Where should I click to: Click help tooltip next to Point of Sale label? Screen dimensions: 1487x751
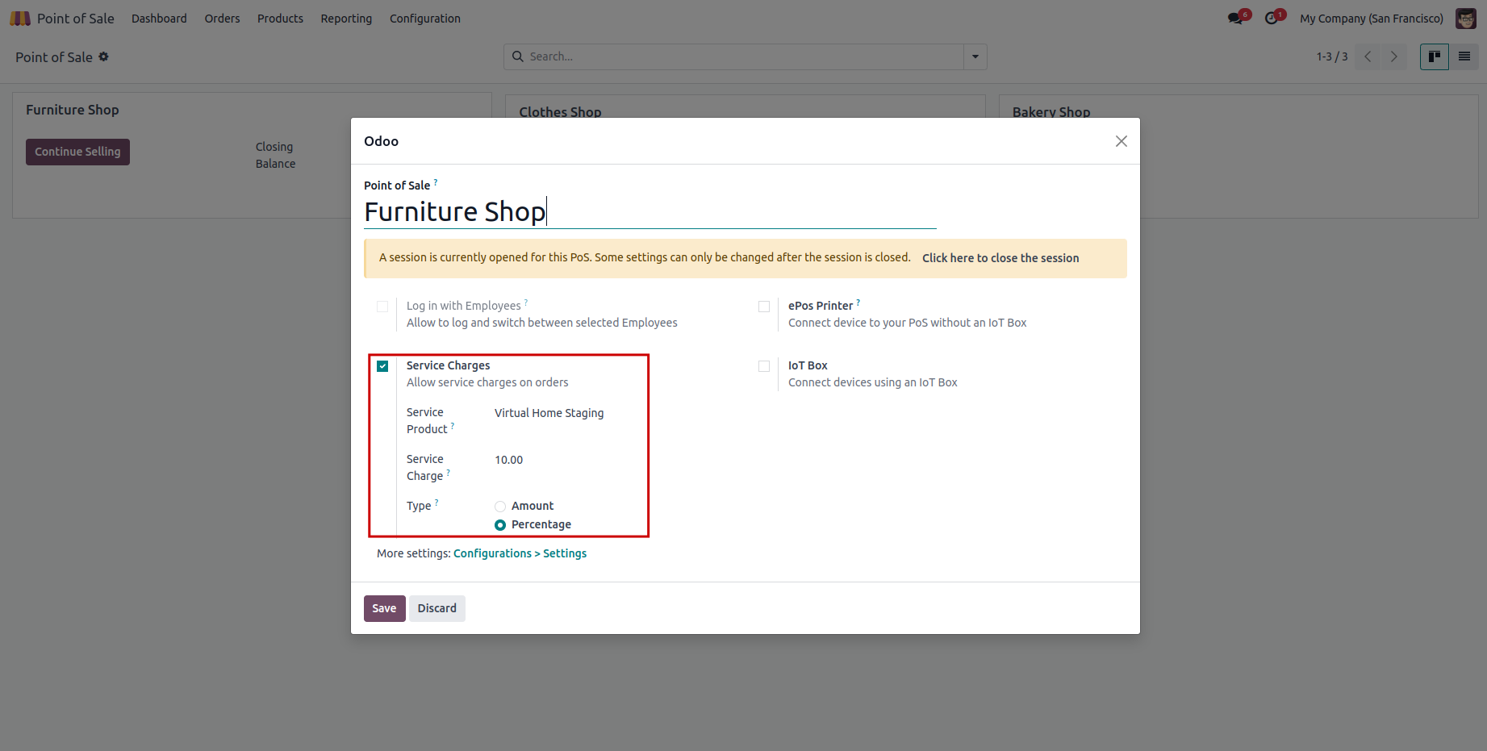(436, 182)
